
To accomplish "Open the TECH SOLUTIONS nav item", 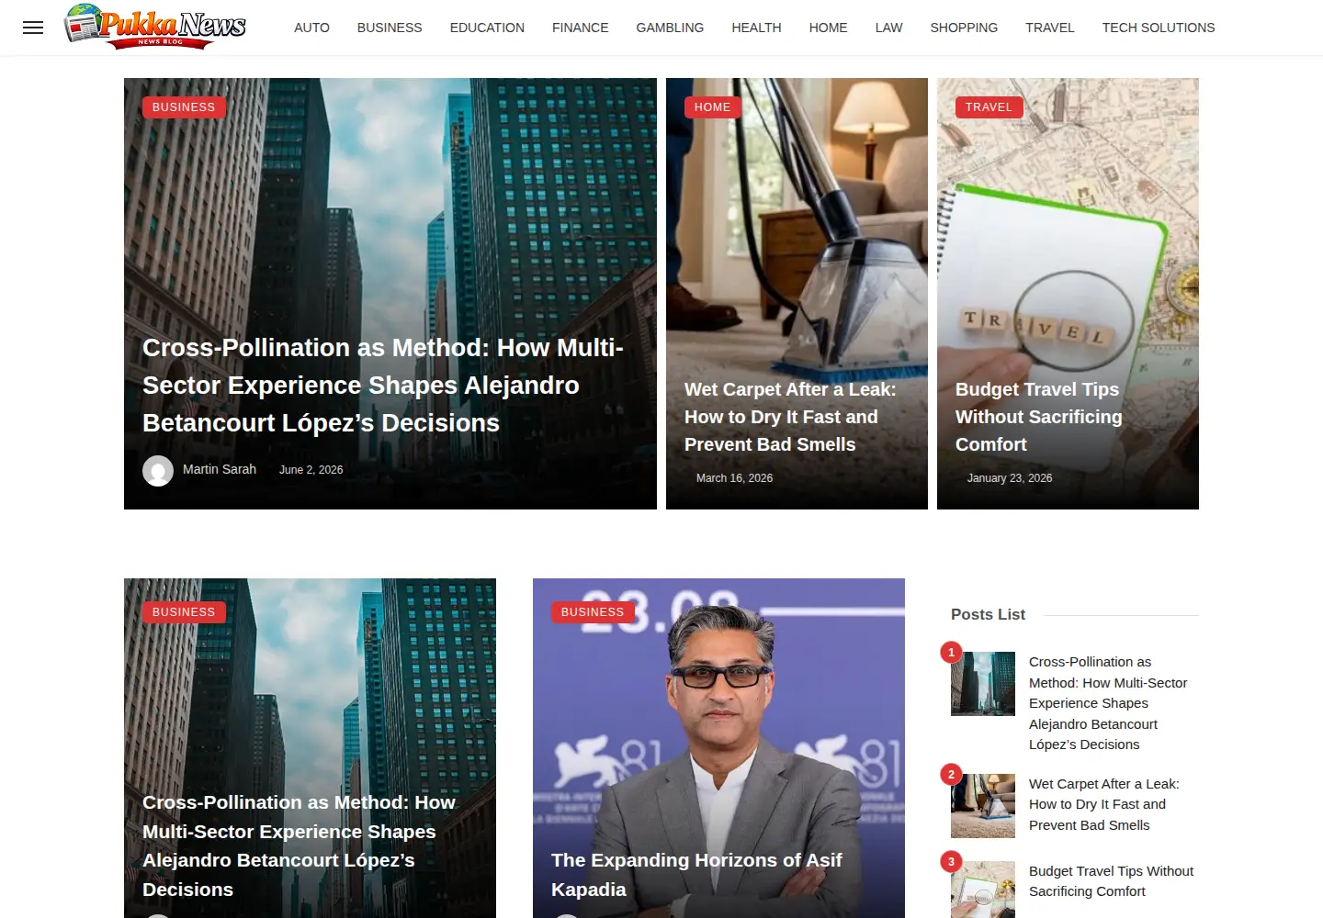I will tap(1158, 28).
